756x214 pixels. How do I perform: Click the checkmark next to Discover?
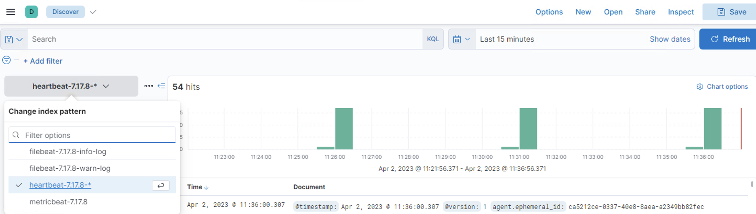tap(93, 12)
